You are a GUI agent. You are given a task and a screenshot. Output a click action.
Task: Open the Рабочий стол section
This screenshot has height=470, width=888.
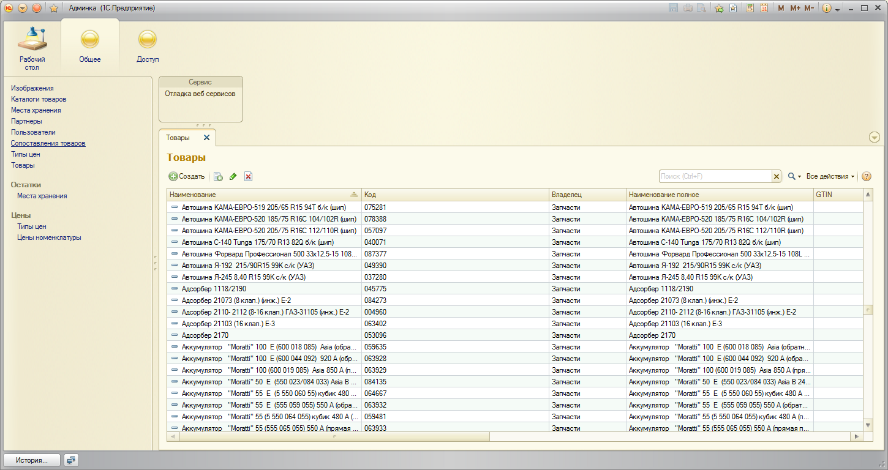pos(32,47)
